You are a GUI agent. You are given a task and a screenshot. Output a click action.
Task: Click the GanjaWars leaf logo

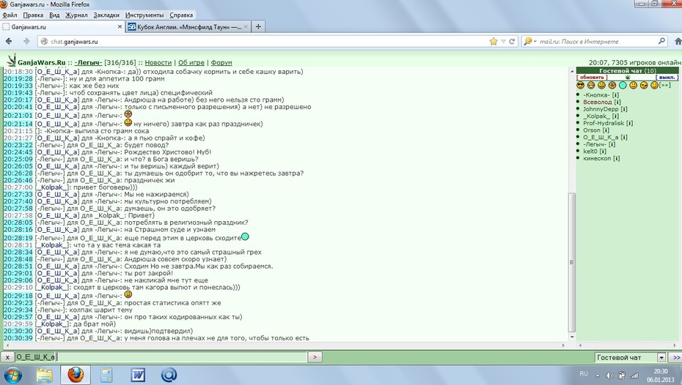tap(12, 60)
